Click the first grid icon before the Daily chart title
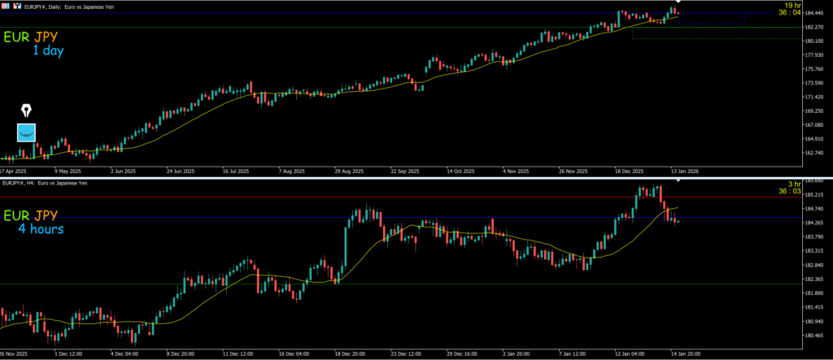The image size is (833, 360). (x=6, y=4)
